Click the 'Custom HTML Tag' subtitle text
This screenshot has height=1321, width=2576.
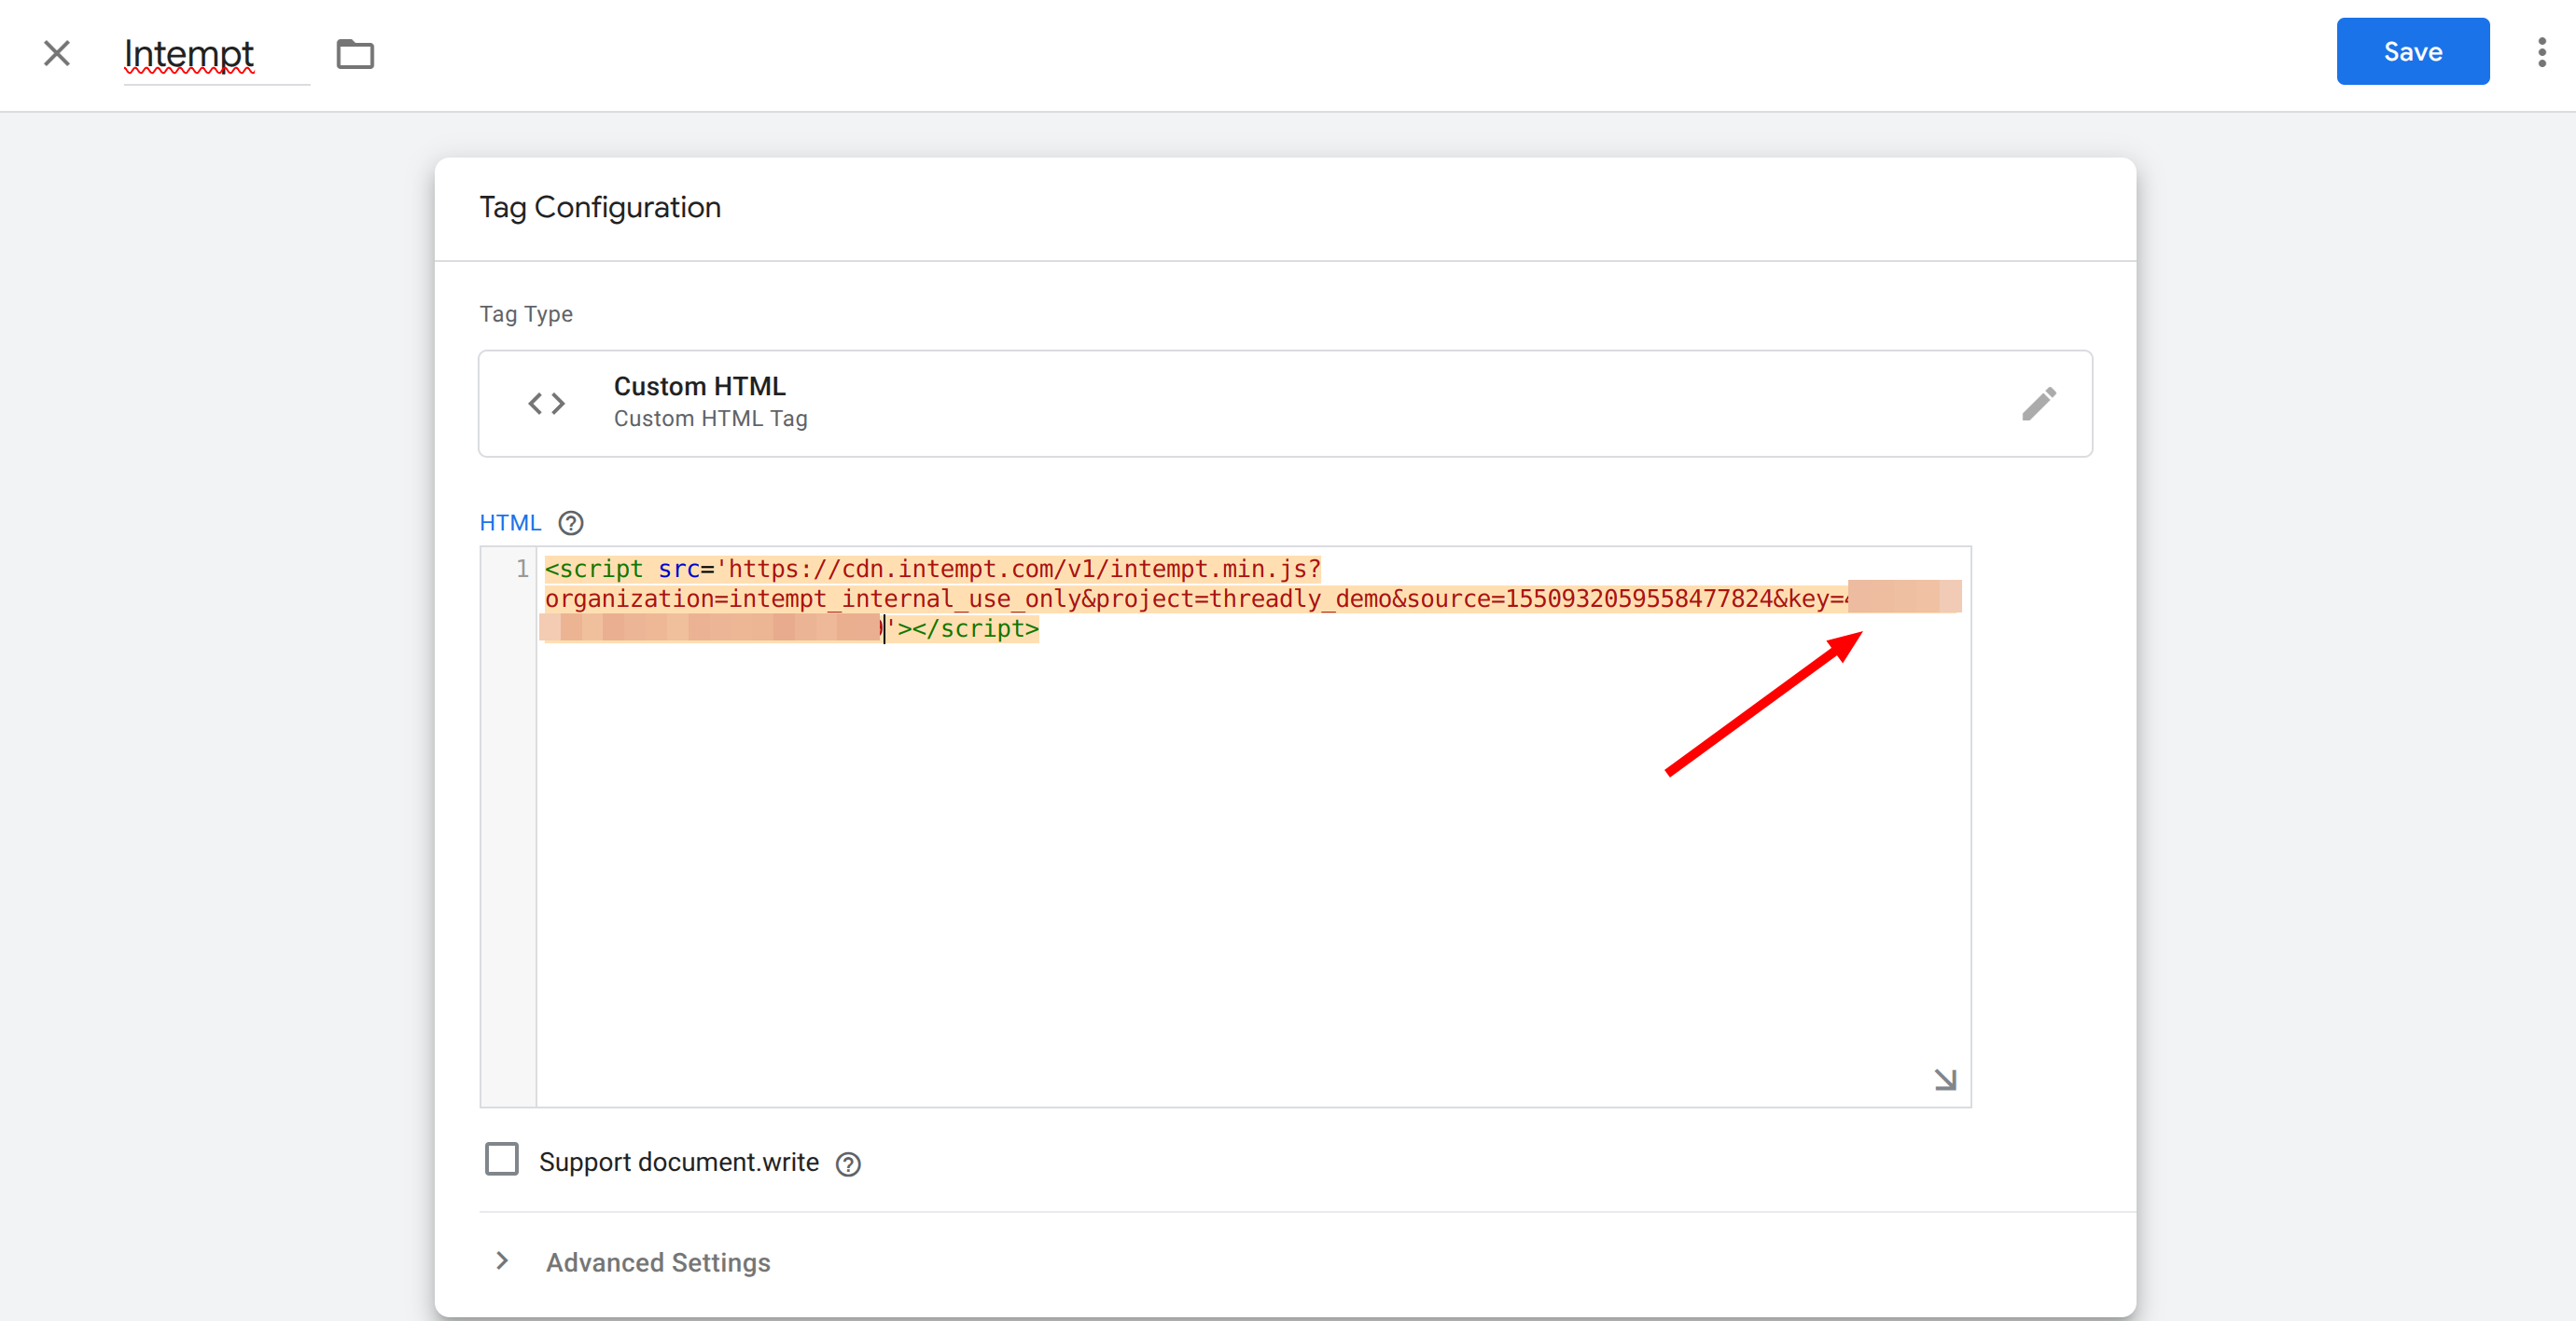(711, 419)
